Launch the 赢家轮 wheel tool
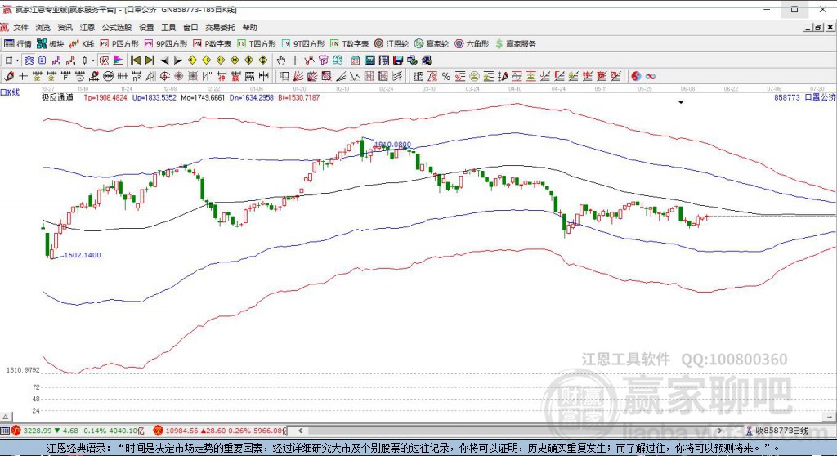 432,44
